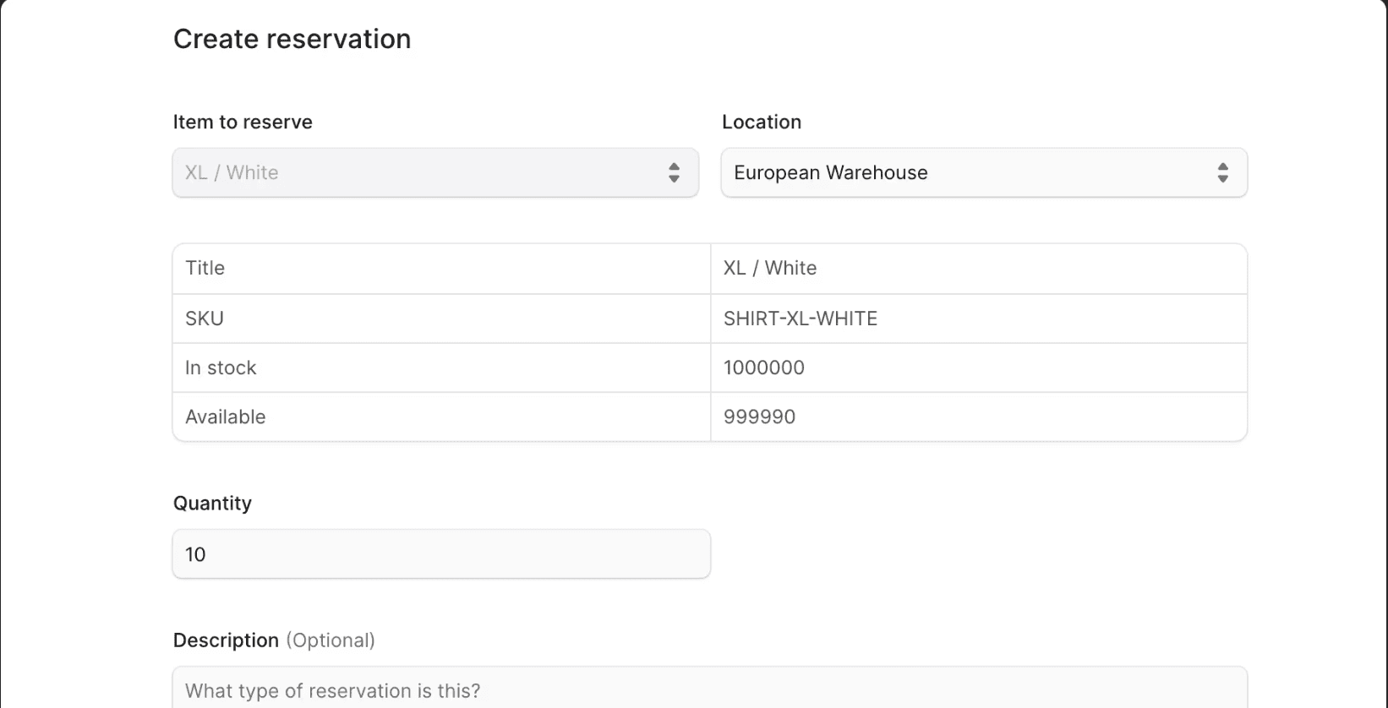Image resolution: width=1388 pixels, height=708 pixels.
Task: Click into the Description reservation type textbox
Action: [x=708, y=689]
